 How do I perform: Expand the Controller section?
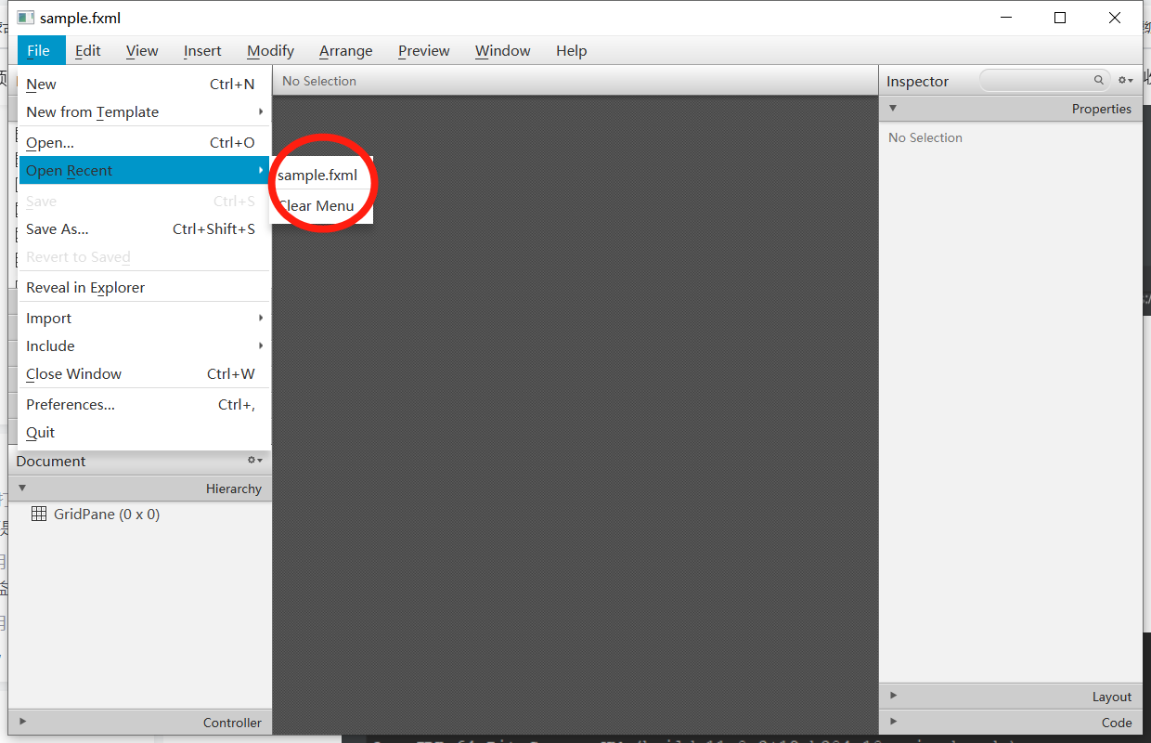[22, 722]
